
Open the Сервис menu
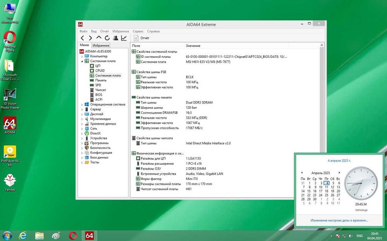pyautogui.click(x=138, y=31)
